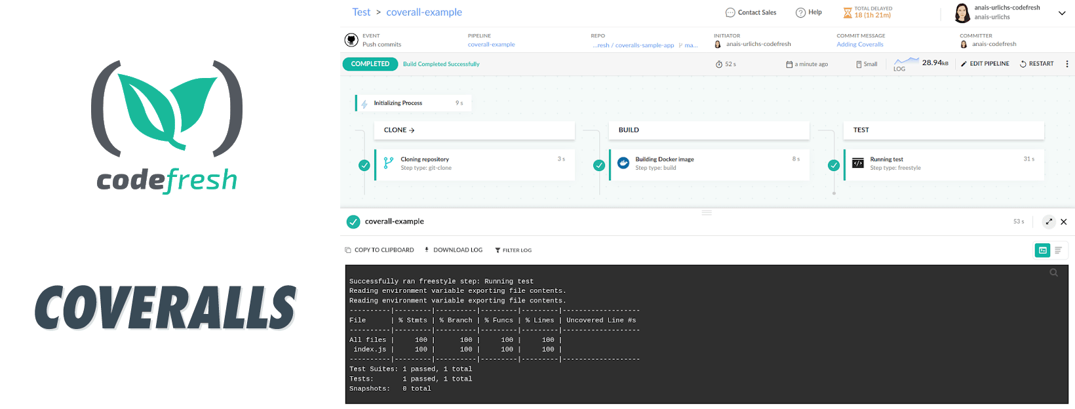Open the build options kebab menu
The width and height of the screenshot is (1075, 409).
tap(1067, 64)
